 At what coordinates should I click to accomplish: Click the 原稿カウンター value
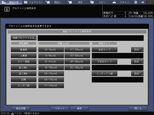click(x=125, y=13)
